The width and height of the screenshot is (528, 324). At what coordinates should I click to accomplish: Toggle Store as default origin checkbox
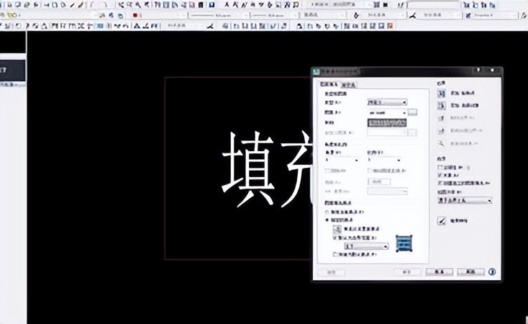click(335, 255)
